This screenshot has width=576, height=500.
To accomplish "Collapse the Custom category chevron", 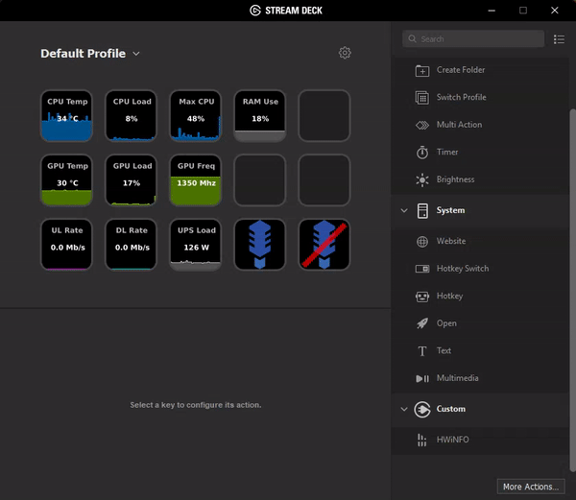I will (404, 410).
